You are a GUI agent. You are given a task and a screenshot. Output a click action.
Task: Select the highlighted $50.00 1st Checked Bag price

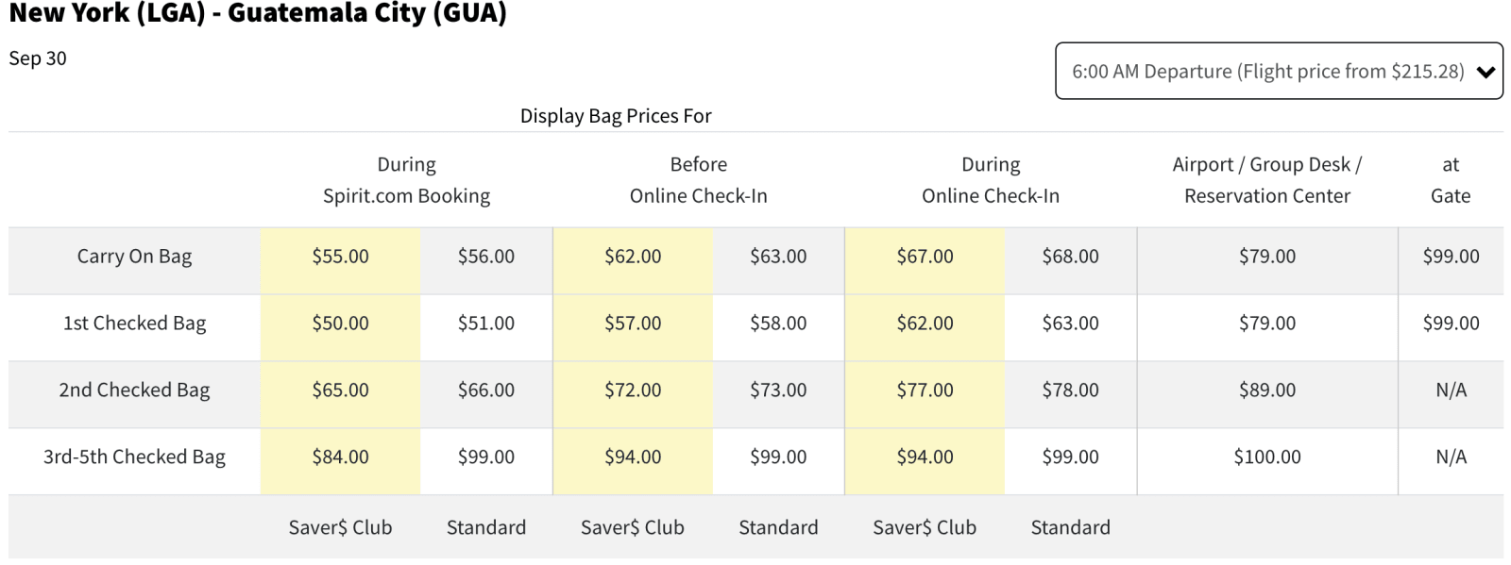coord(340,324)
